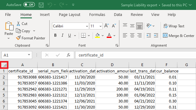196x110 pixels.
Task: Switch to the Page Layout tab
Action: point(69,15)
